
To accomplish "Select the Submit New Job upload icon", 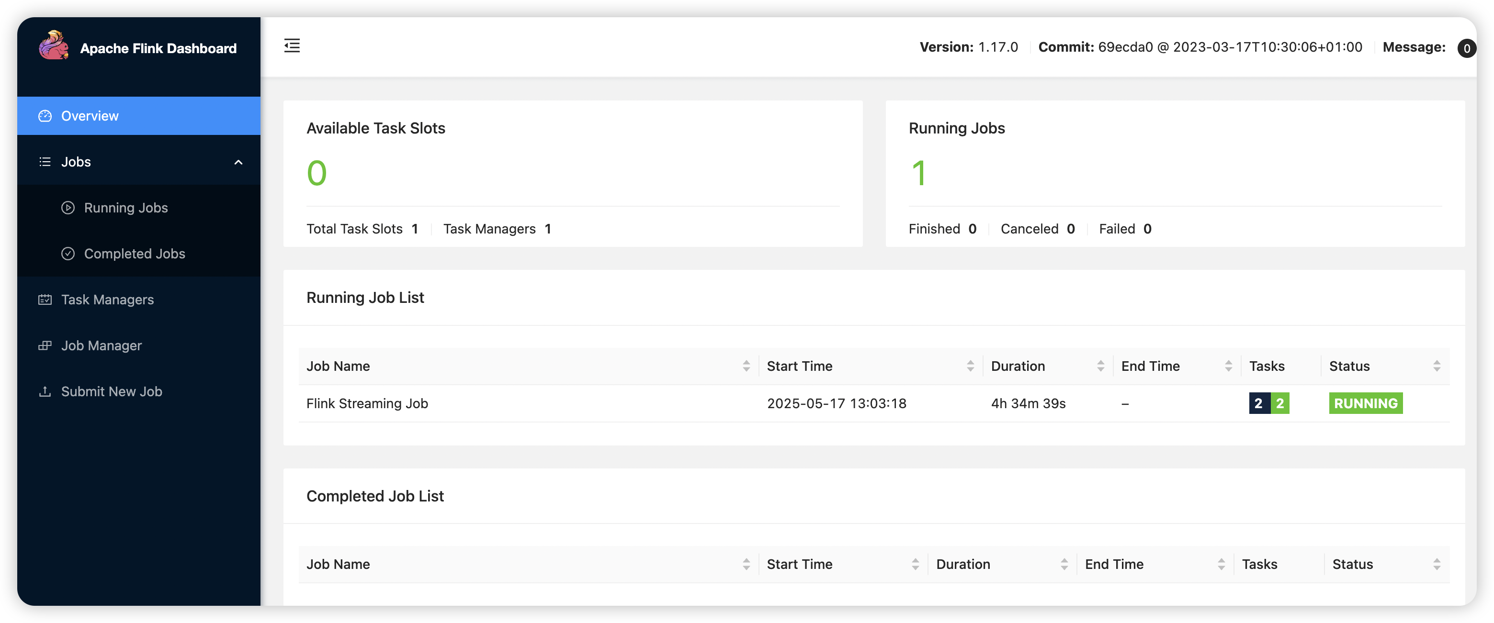I will pos(45,391).
